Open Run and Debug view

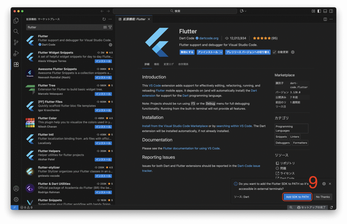click(x=16, y=53)
